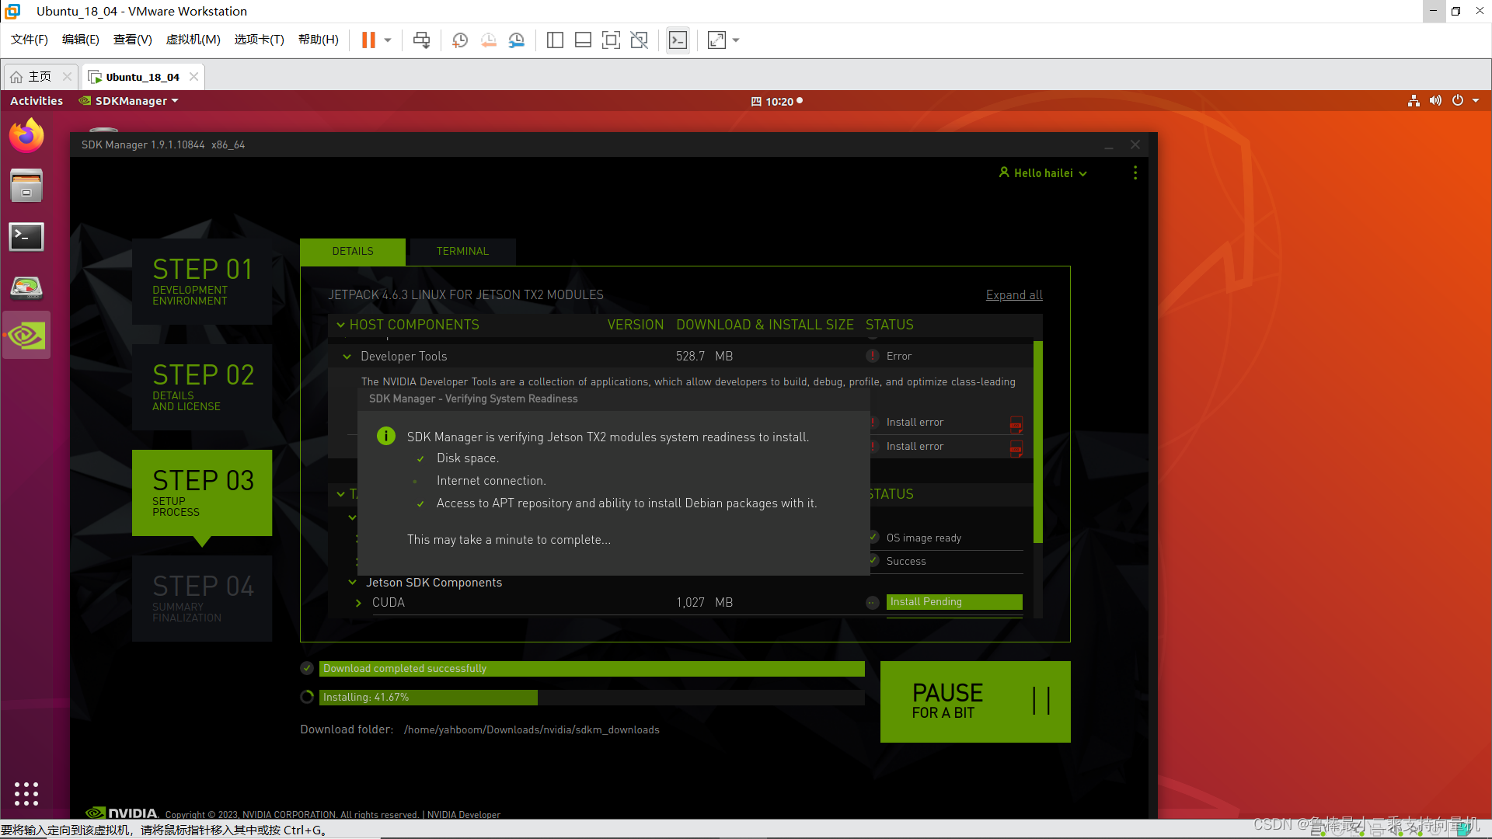Collapse the Developer Tools row
Viewport: 1492px width, 839px height.
pos(347,357)
